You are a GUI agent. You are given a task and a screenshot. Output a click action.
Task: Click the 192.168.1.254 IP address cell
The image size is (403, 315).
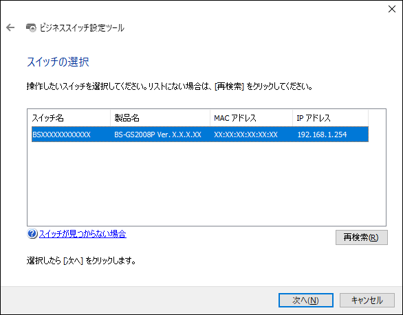coord(322,135)
